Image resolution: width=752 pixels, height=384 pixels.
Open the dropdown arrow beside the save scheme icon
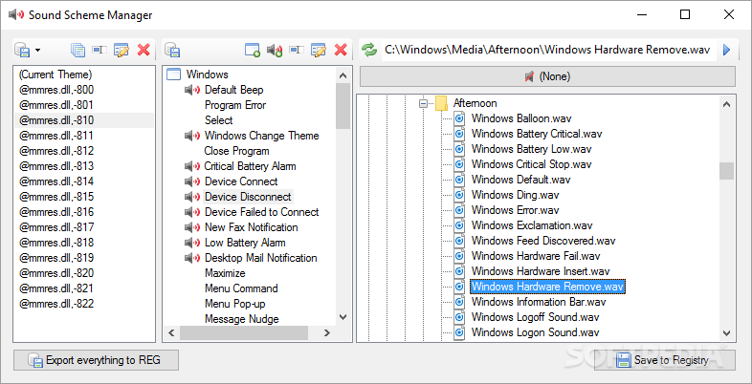[38, 51]
